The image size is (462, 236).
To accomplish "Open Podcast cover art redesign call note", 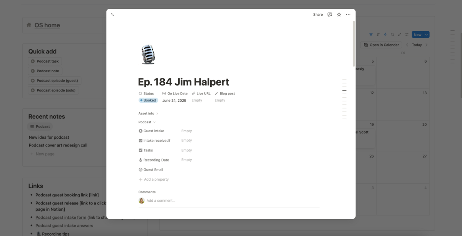I will [x=58, y=145].
